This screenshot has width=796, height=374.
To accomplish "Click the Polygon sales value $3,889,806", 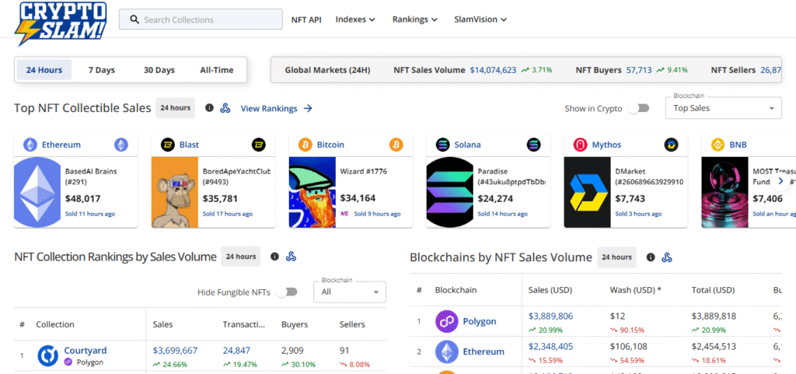I will pyautogui.click(x=551, y=316).
